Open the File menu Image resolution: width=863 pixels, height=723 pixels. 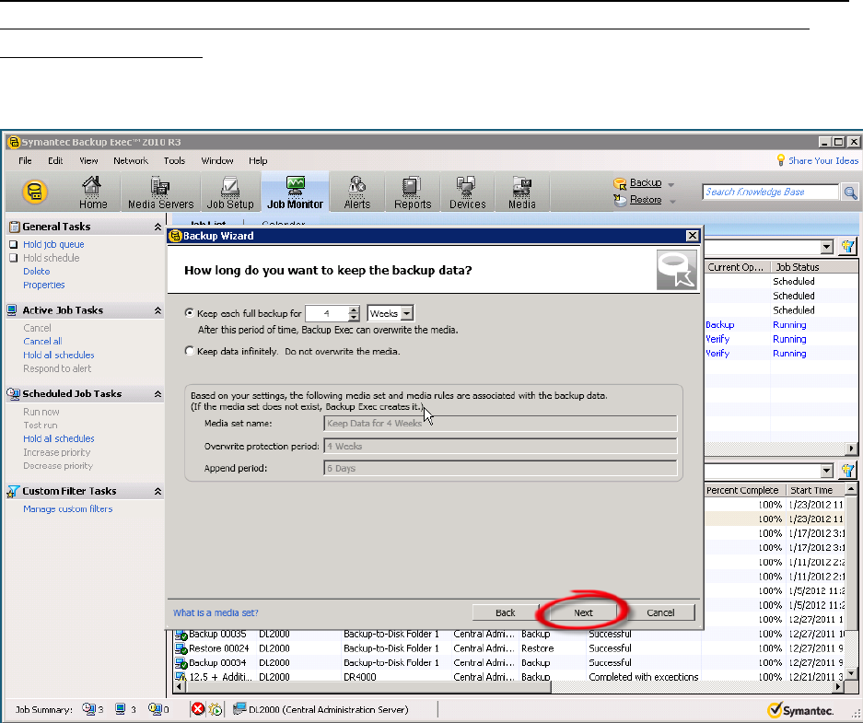[25, 160]
